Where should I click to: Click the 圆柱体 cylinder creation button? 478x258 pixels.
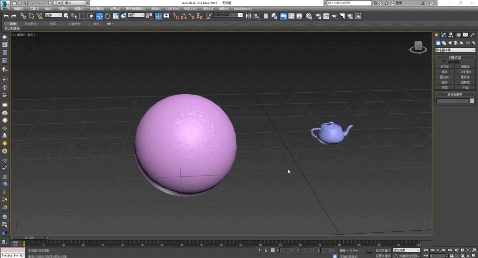445,77
